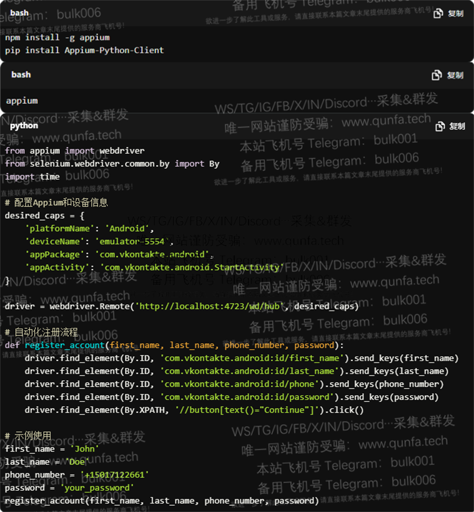The width and height of the screenshot is (474, 512).
Task: Click copy icon of the appium bash block
Action: click(x=437, y=75)
